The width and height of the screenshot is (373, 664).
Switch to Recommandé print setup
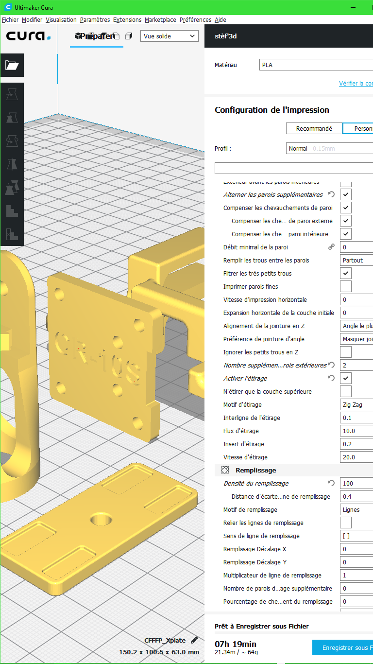314,128
